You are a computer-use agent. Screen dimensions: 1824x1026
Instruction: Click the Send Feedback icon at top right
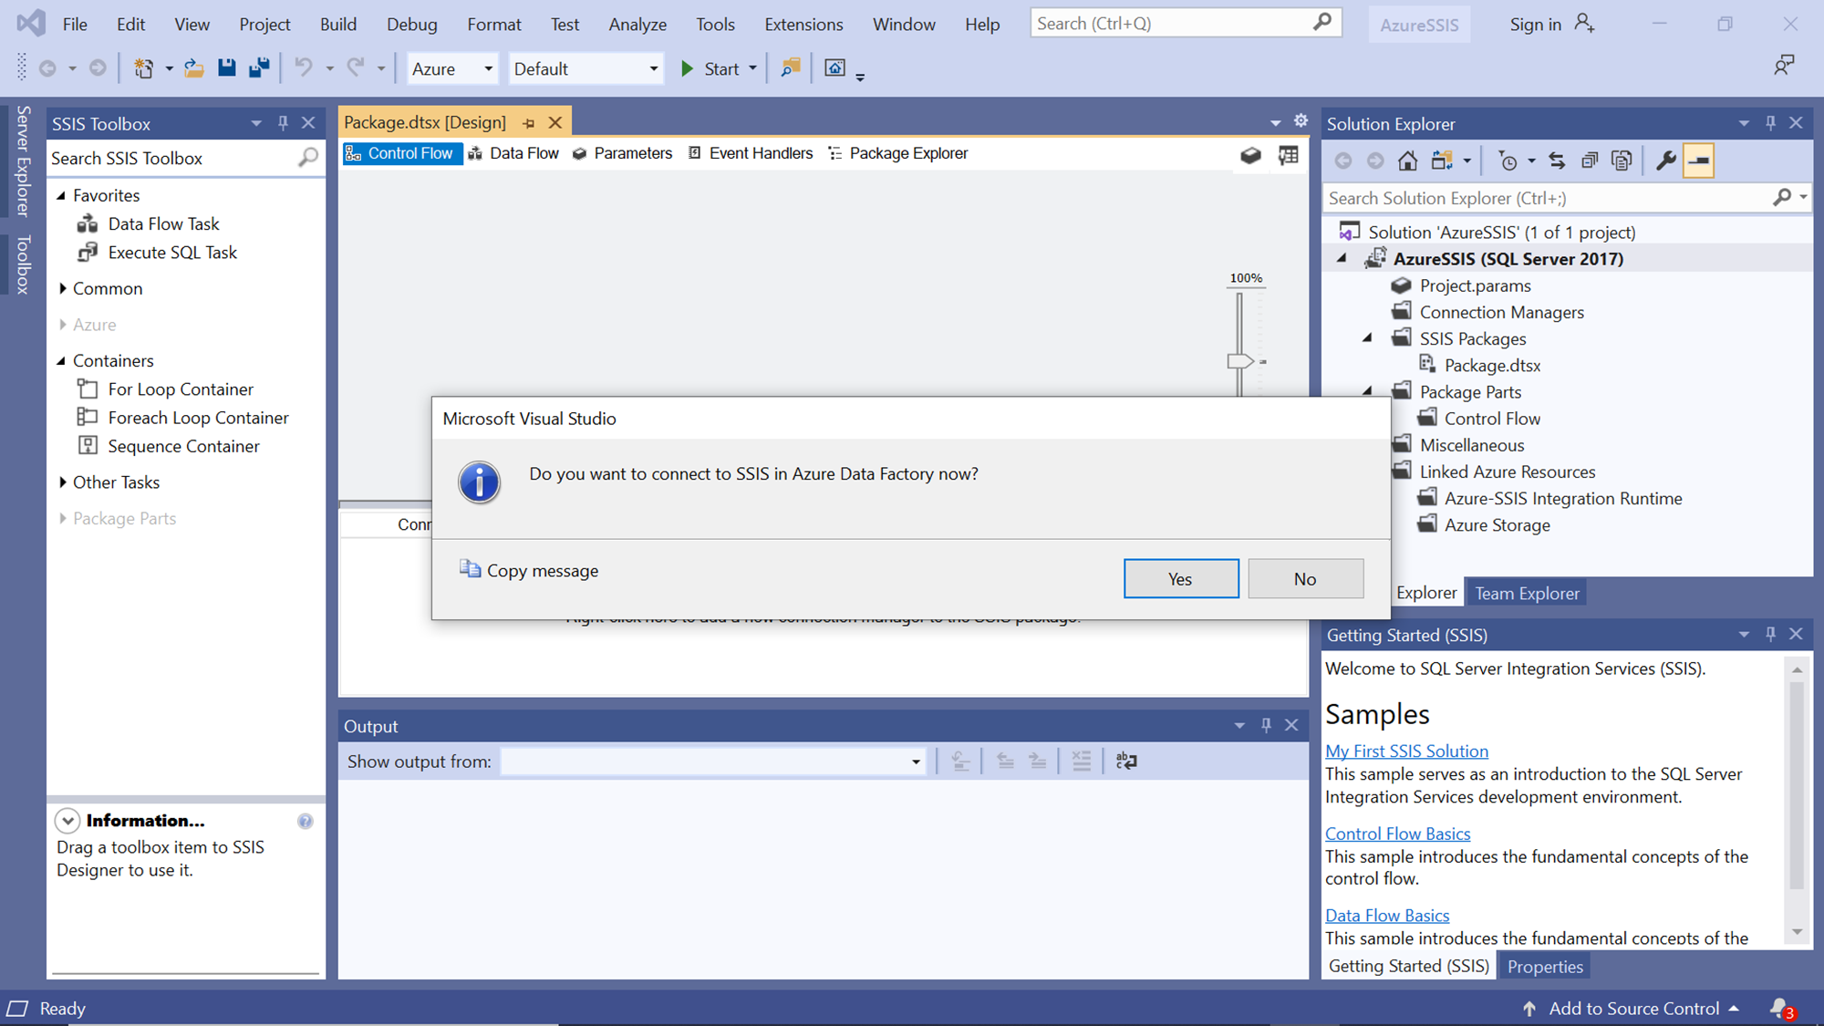1783,66
